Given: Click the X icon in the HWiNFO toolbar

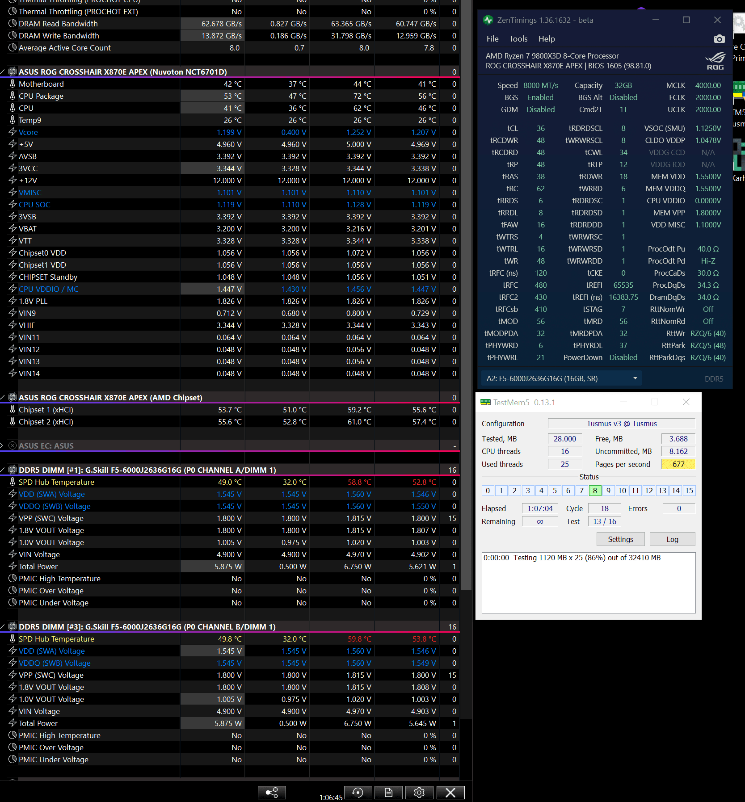Looking at the screenshot, I should point(450,793).
